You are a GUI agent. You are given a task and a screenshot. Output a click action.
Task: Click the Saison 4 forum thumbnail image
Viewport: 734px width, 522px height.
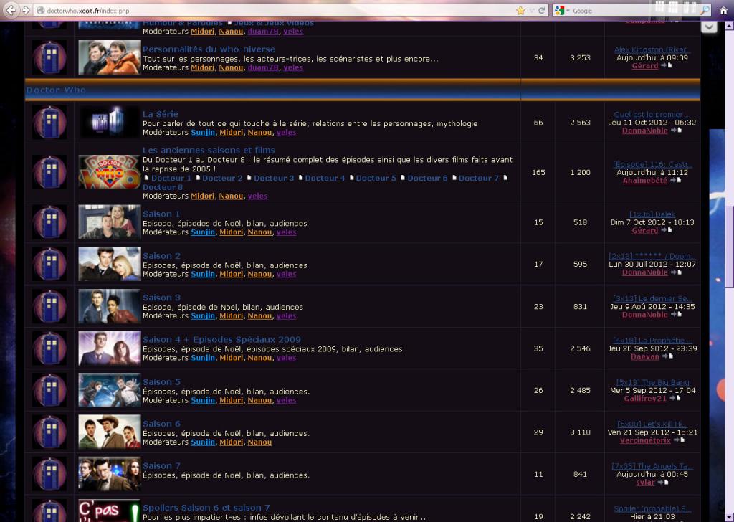(x=110, y=348)
